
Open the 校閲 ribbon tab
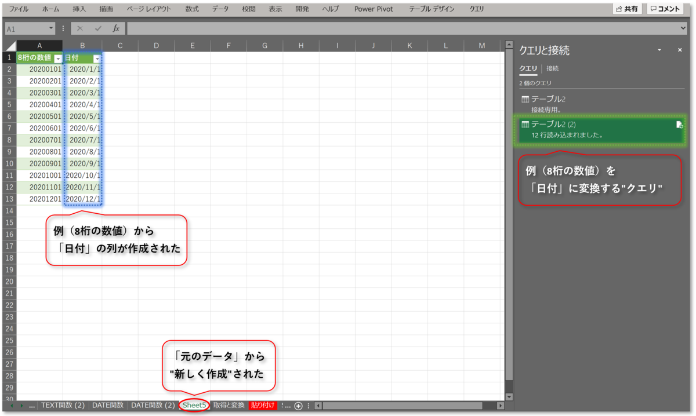(x=248, y=9)
